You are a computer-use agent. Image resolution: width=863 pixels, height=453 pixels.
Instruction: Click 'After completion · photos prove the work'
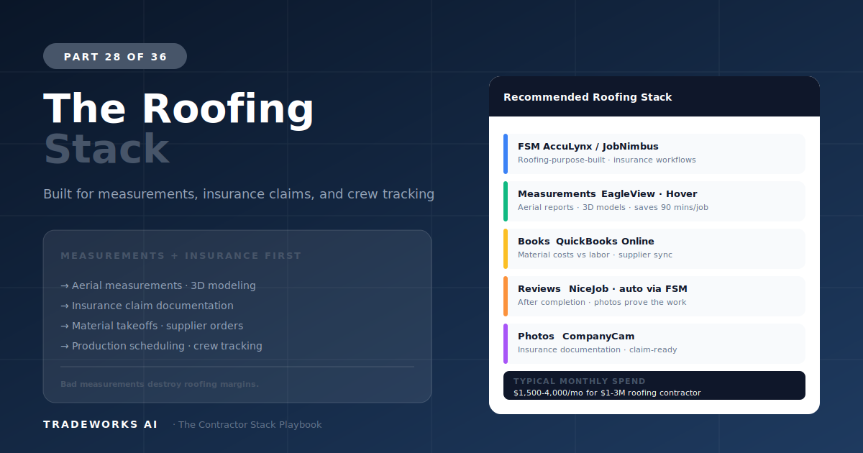(602, 303)
